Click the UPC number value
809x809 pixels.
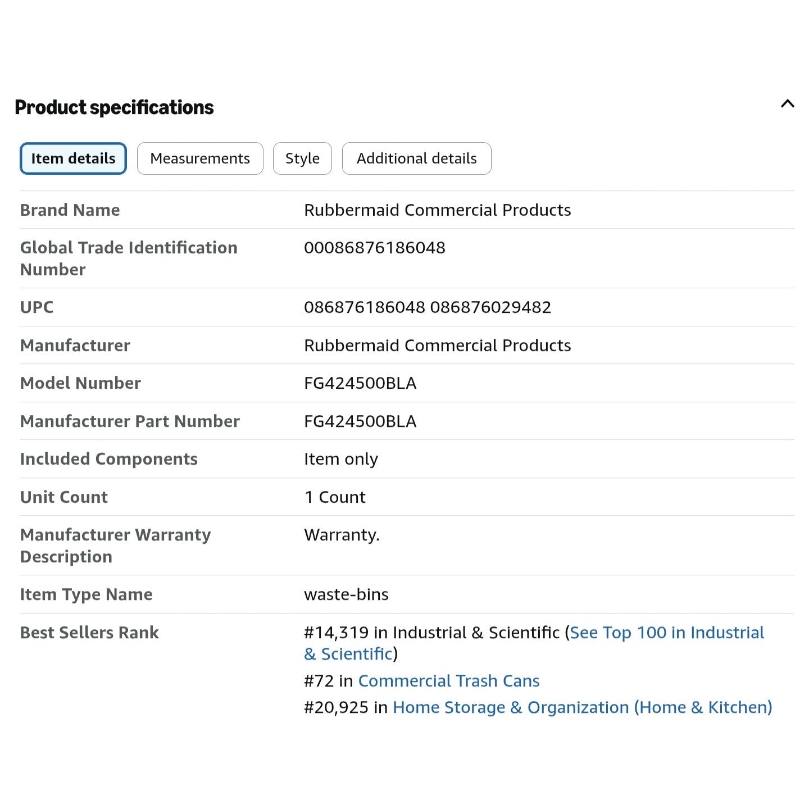click(428, 307)
